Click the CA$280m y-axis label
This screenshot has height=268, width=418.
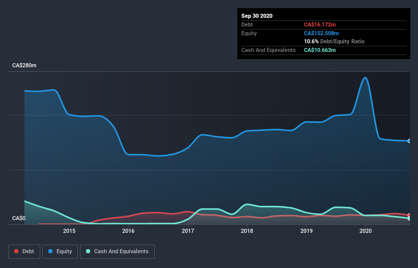click(24, 65)
